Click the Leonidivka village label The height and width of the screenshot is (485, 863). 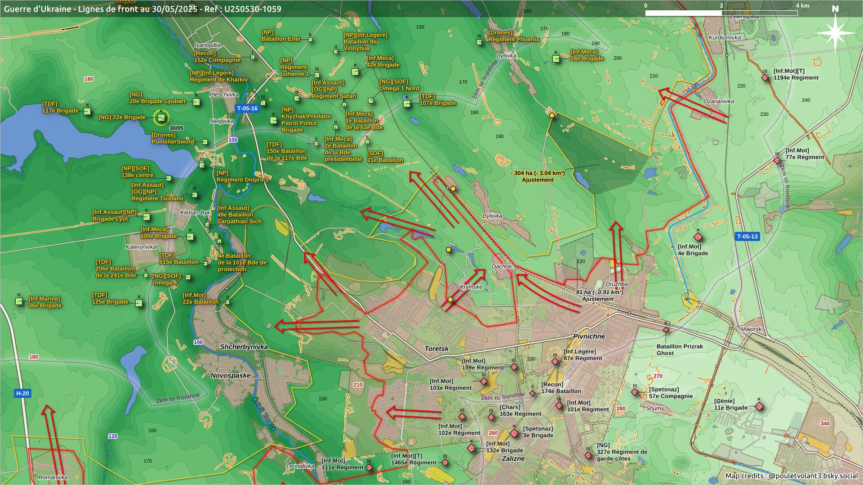click(x=300, y=466)
